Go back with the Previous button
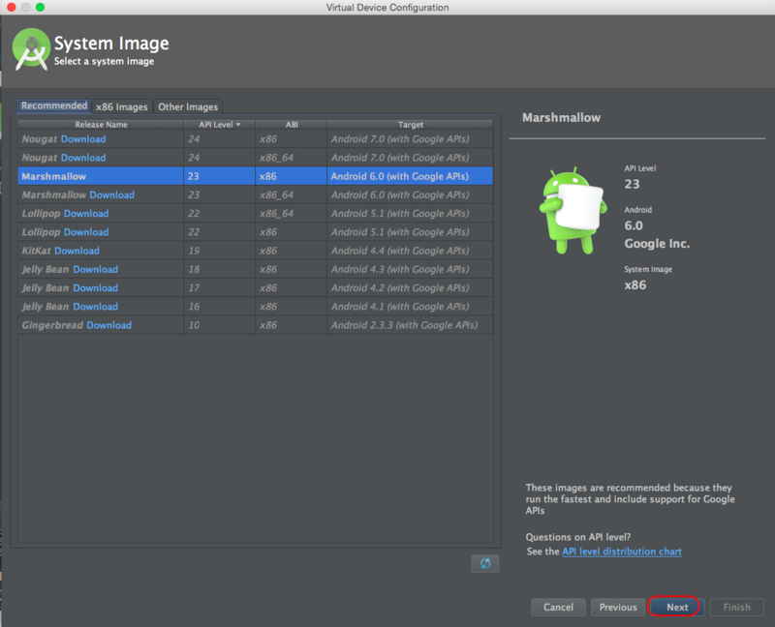The height and width of the screenshot is (627, 775). pyautogui.click(x=618, y=608)
